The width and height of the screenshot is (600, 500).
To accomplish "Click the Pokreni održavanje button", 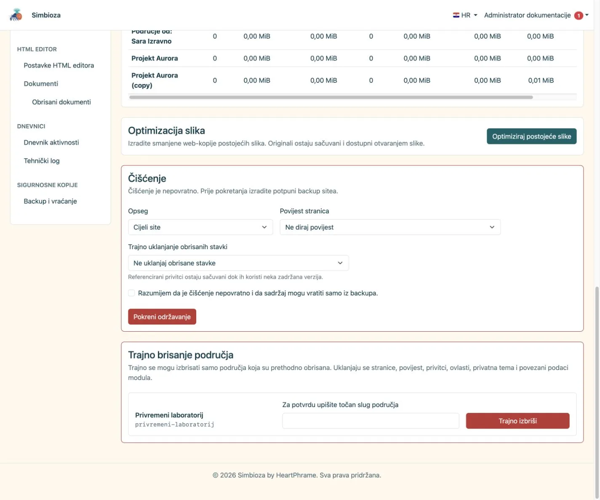I will (x=162, y=317).
